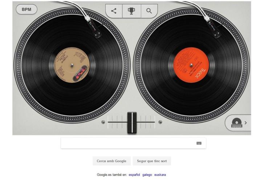Click the left crossfader end screw
Screen dimensions: 265x181
[x=103, y=122]
